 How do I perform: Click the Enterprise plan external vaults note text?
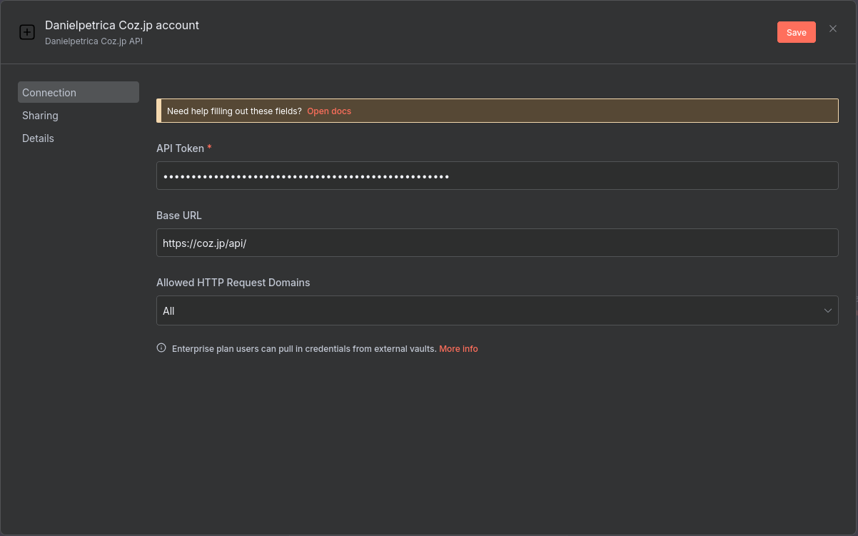pos(304,349)
